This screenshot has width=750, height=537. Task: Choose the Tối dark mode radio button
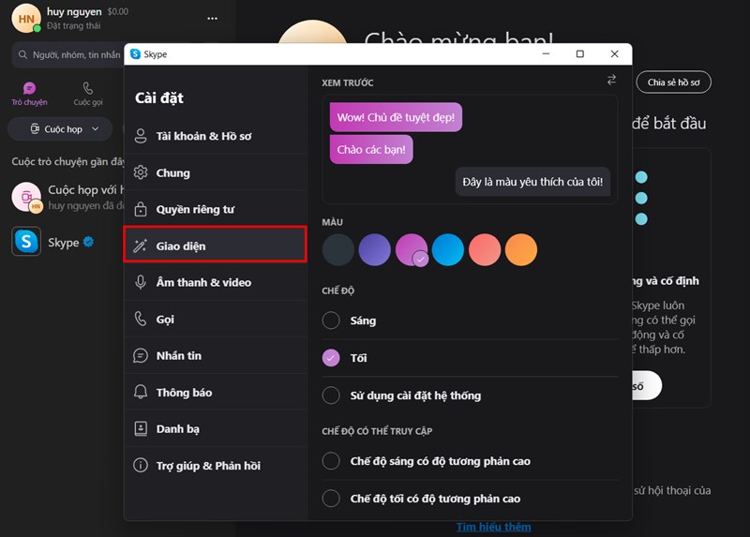point(331,358)
